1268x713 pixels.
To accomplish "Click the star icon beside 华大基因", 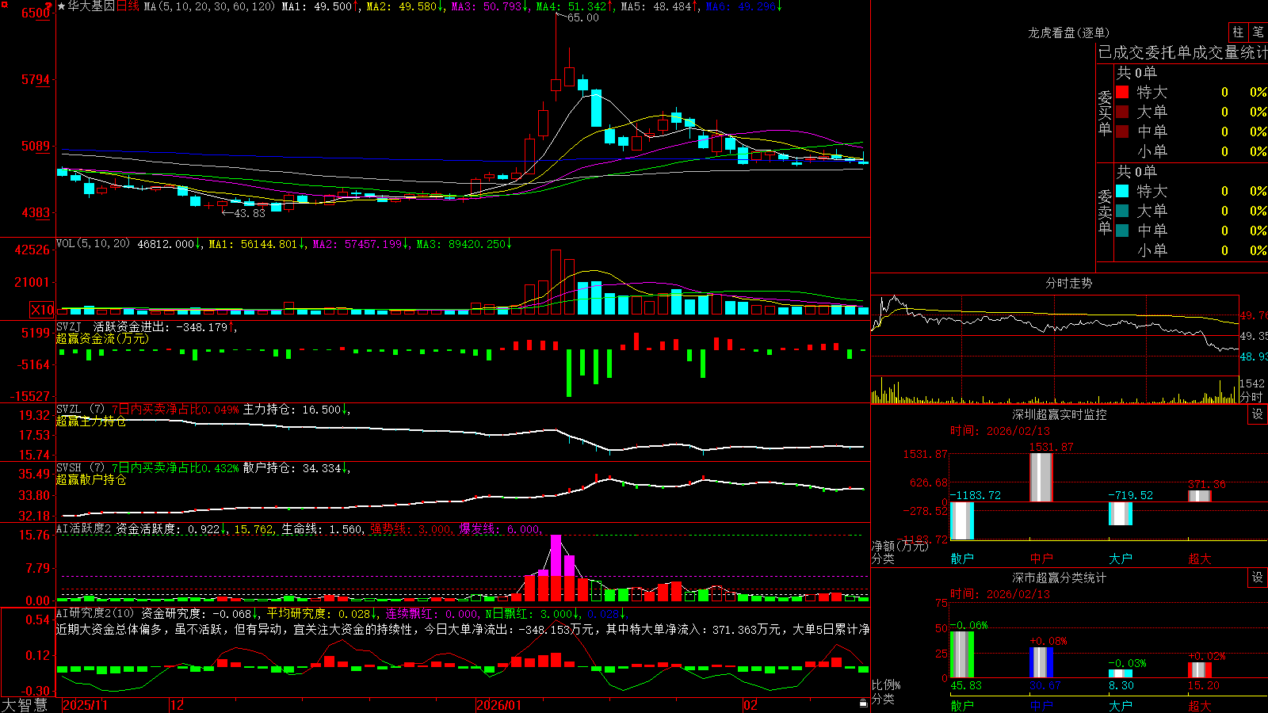I will (x=62, y=6).
